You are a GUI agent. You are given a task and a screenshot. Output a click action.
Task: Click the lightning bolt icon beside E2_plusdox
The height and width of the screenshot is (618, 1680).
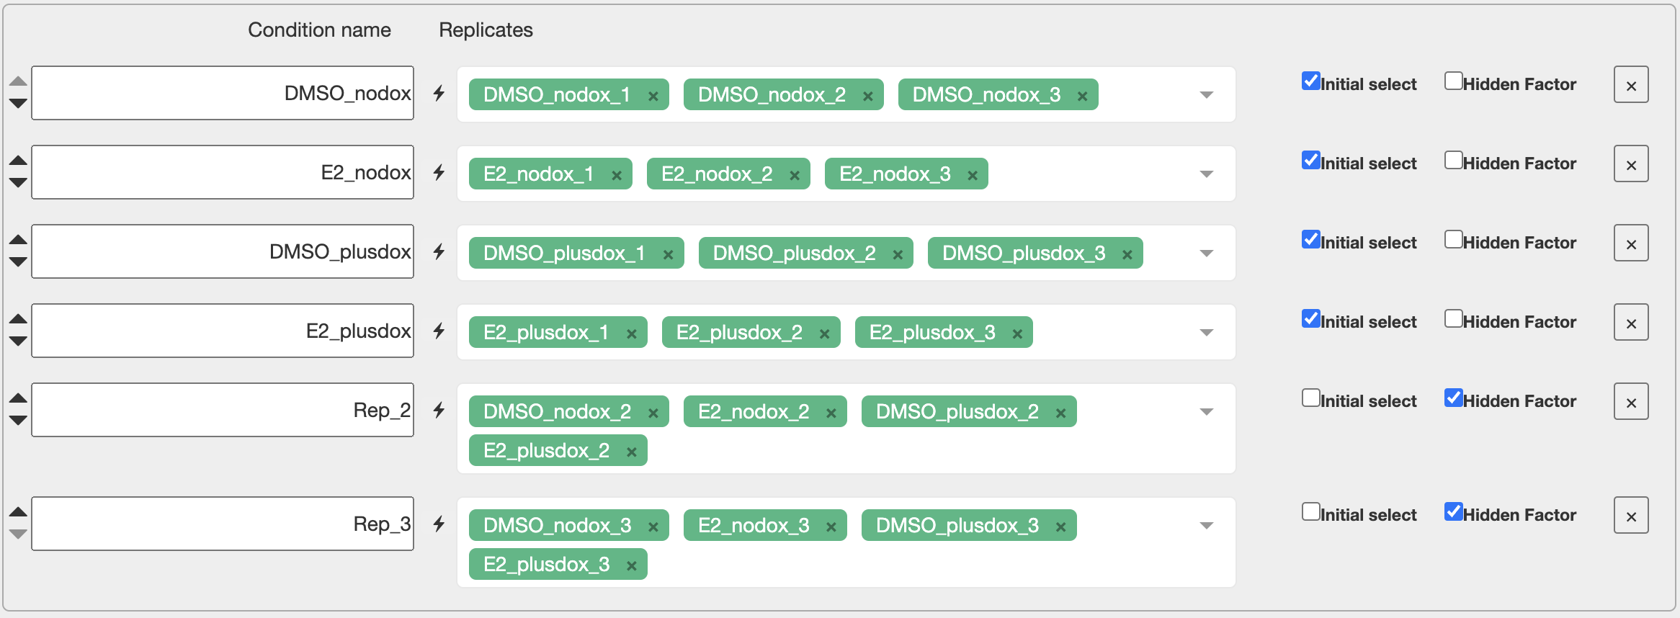[439, 331]
